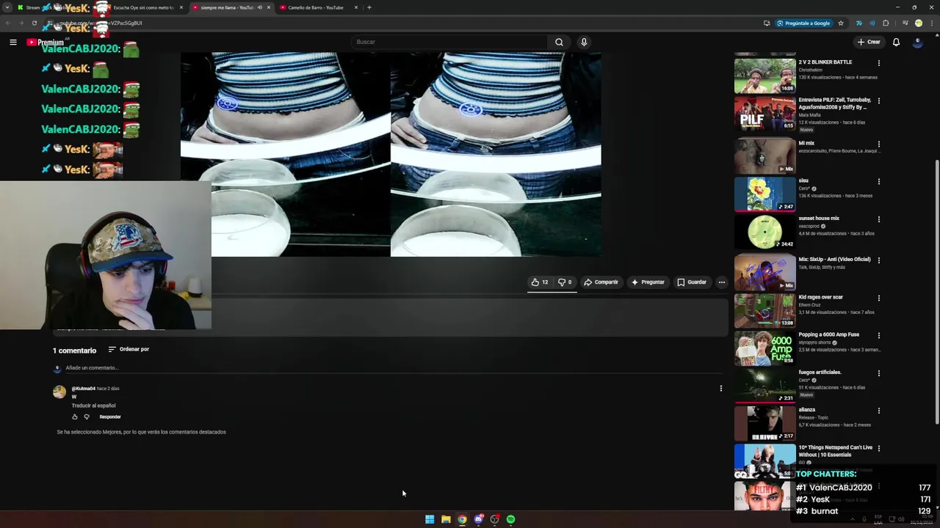Open options for Entrevista PILF video
The image size is (940, 528).
tap(878, 100)
